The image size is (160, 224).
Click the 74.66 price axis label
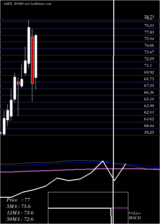149,45
